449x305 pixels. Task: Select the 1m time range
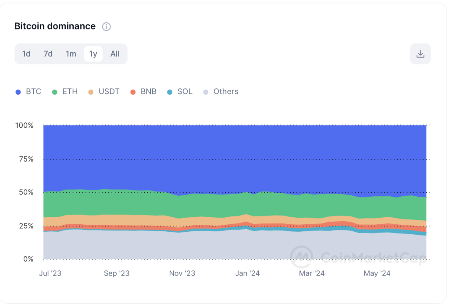71,54
